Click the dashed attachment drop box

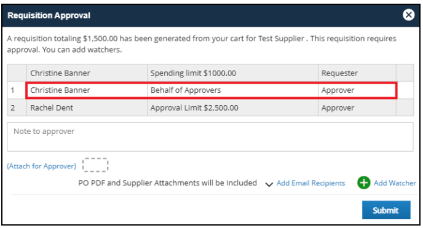point(95,165)
